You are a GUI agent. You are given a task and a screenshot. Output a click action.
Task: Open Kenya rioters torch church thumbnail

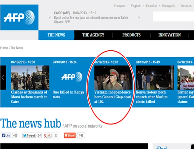click(155, 78)
